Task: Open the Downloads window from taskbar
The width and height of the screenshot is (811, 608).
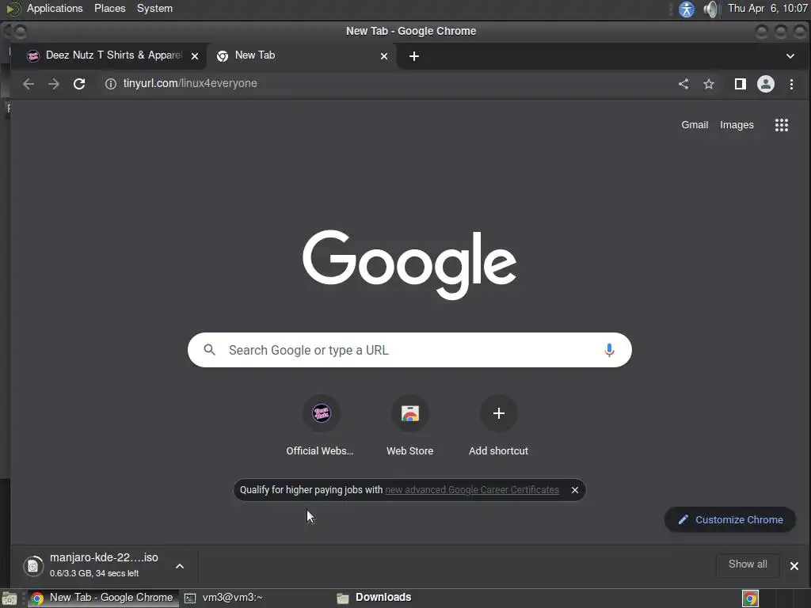Action: (375, 598)
